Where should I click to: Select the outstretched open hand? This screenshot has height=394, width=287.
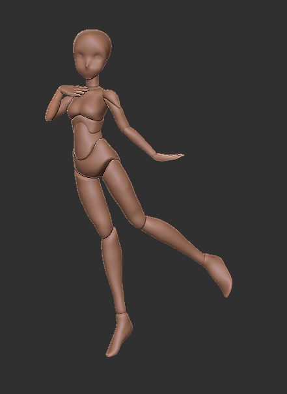pyautogui.click(x=168, y=158)
